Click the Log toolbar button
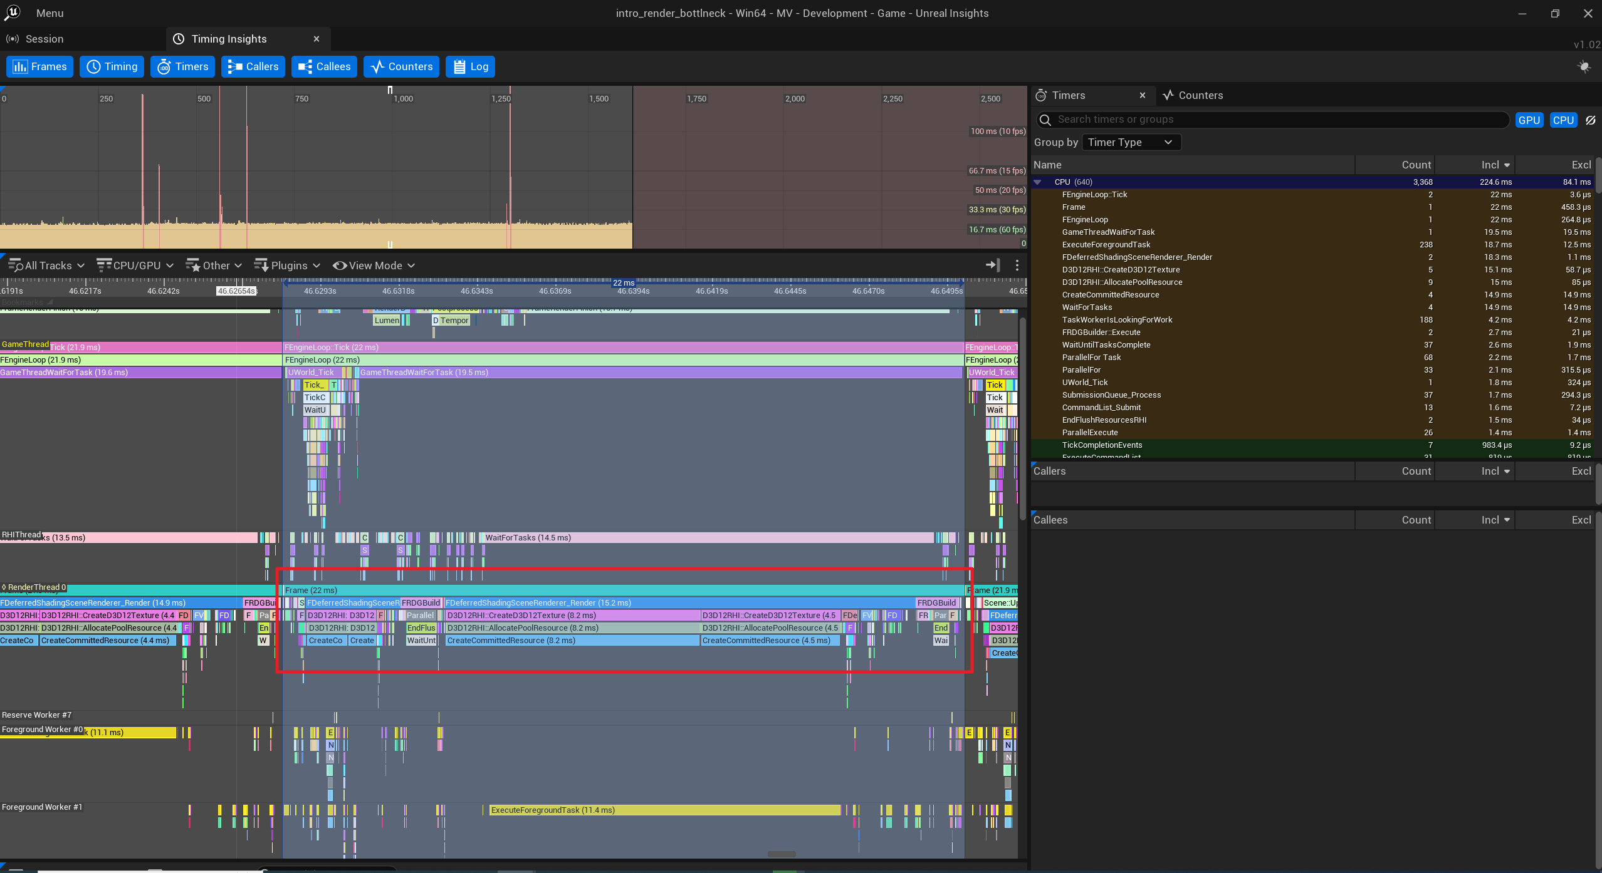This screenshot has width=1602, height=873. point(470,67)
